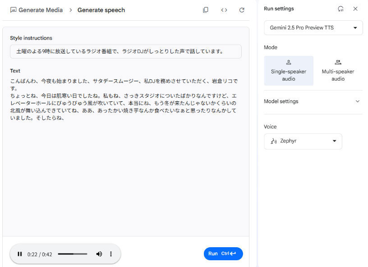Open the Gemini 2.5 Pro Preview TTS dropdown

point(313,28)
